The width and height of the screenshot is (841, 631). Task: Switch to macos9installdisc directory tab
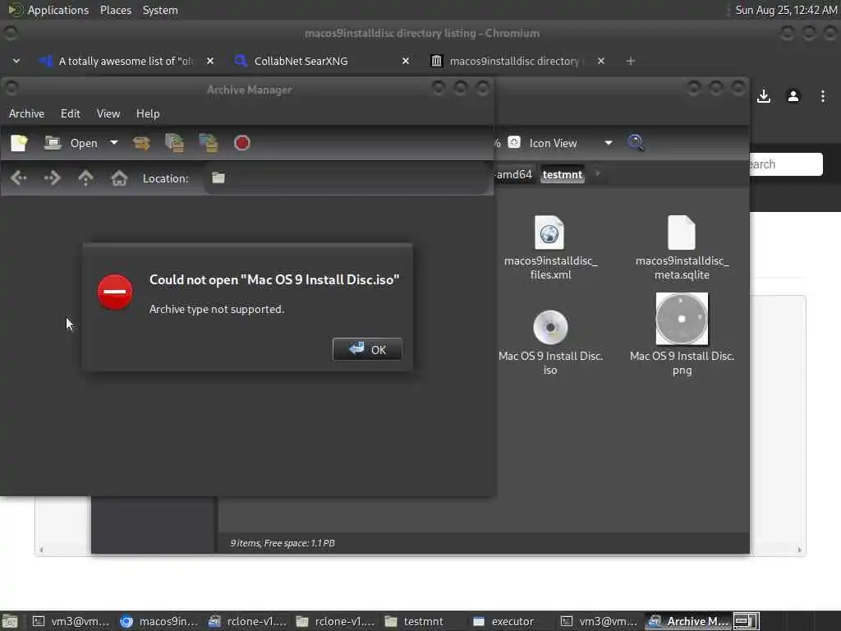(514, 61)
